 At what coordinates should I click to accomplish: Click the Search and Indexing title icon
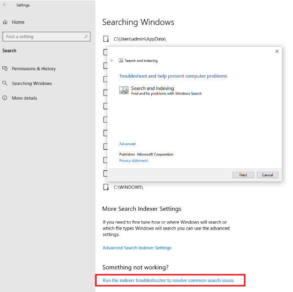pyautogui.click(x=121, y=61)
